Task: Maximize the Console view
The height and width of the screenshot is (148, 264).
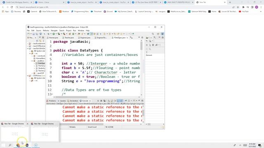Action: click(142, 101)
